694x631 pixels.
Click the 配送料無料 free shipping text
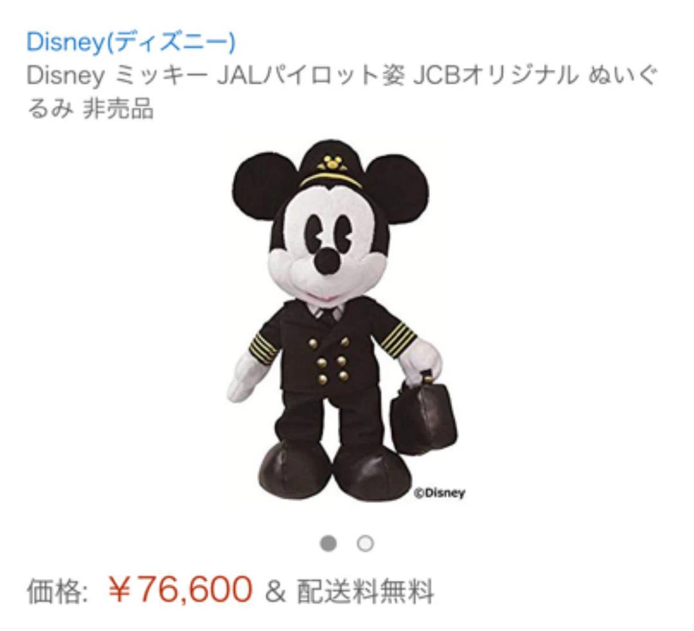click(x=365, y=591)
